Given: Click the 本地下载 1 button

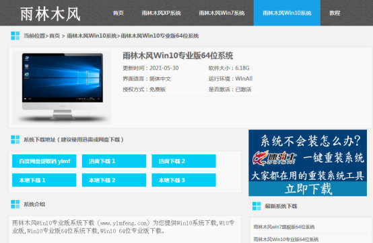Looking at the screenshot, I should pyautogui.click(x=44, y=180).
